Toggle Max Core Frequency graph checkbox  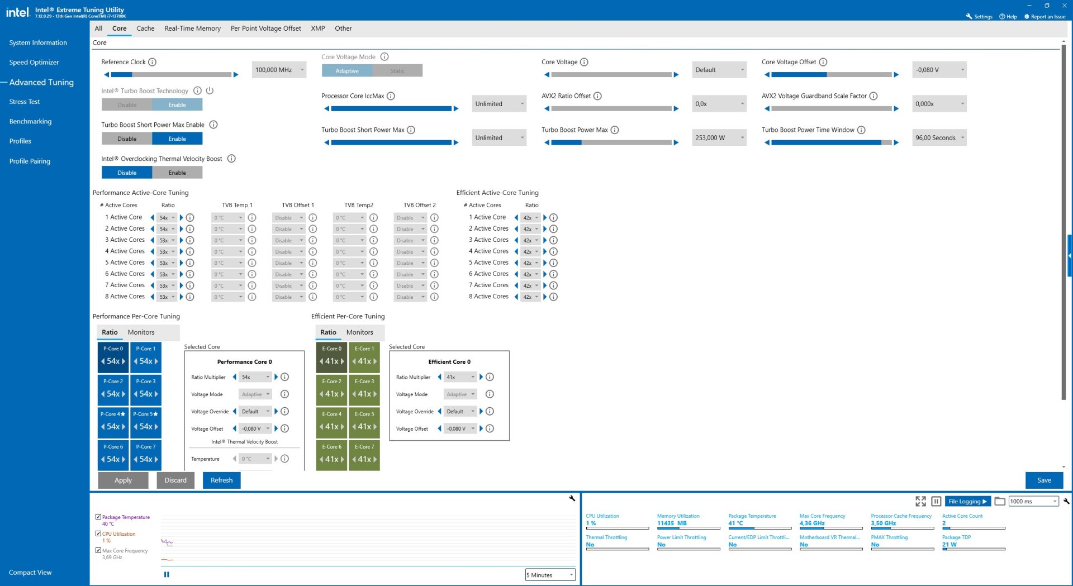(98, 551)
